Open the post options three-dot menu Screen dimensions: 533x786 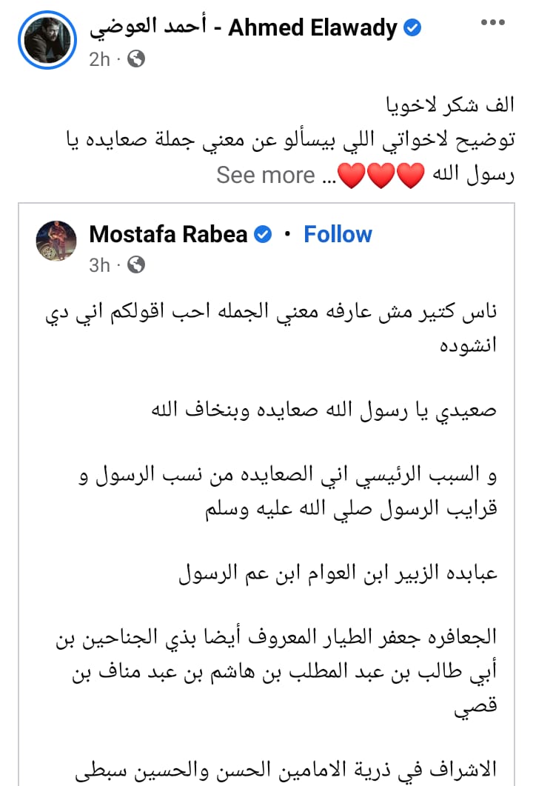tap(492, 23)
